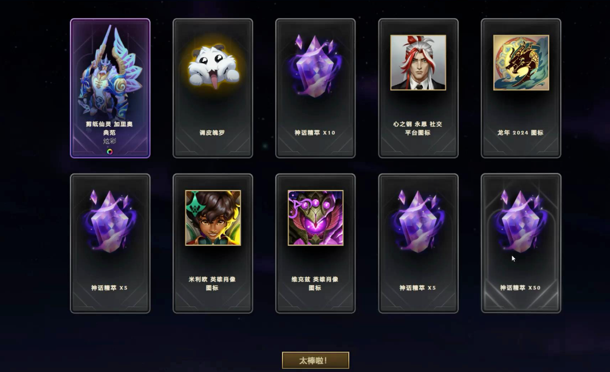Click the 心之钢 永恩 社交 平台图标 label
Screen dimensions: 610x372
[418, 128]
